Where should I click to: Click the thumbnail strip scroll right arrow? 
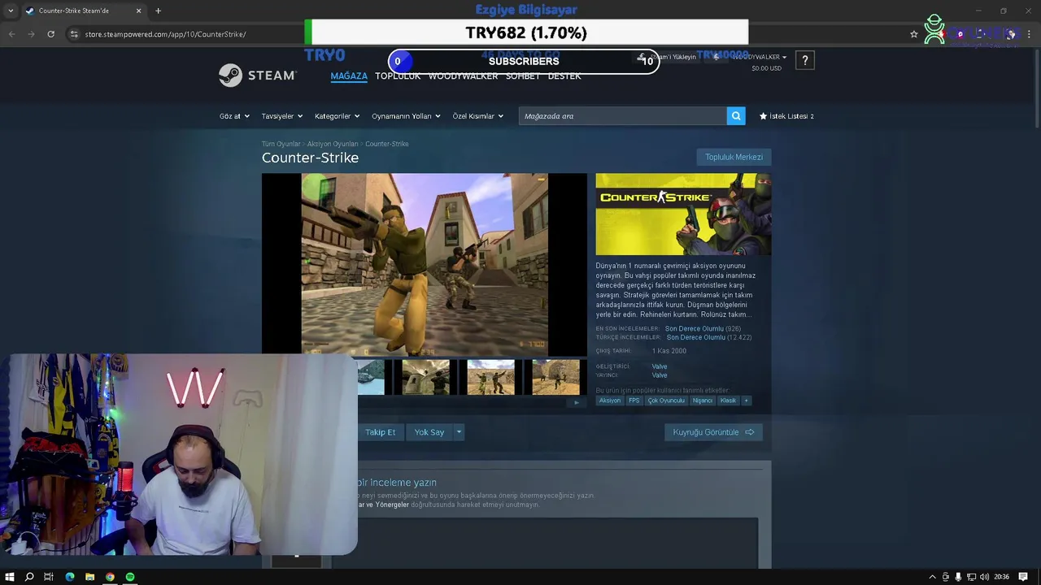577,402
